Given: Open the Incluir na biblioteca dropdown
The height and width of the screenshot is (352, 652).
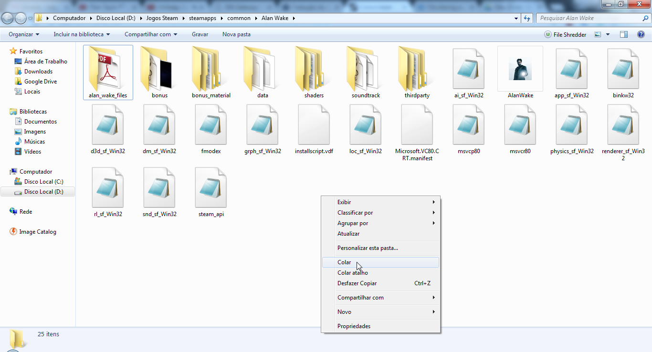Looking at the screenshot, I should 82,34.
